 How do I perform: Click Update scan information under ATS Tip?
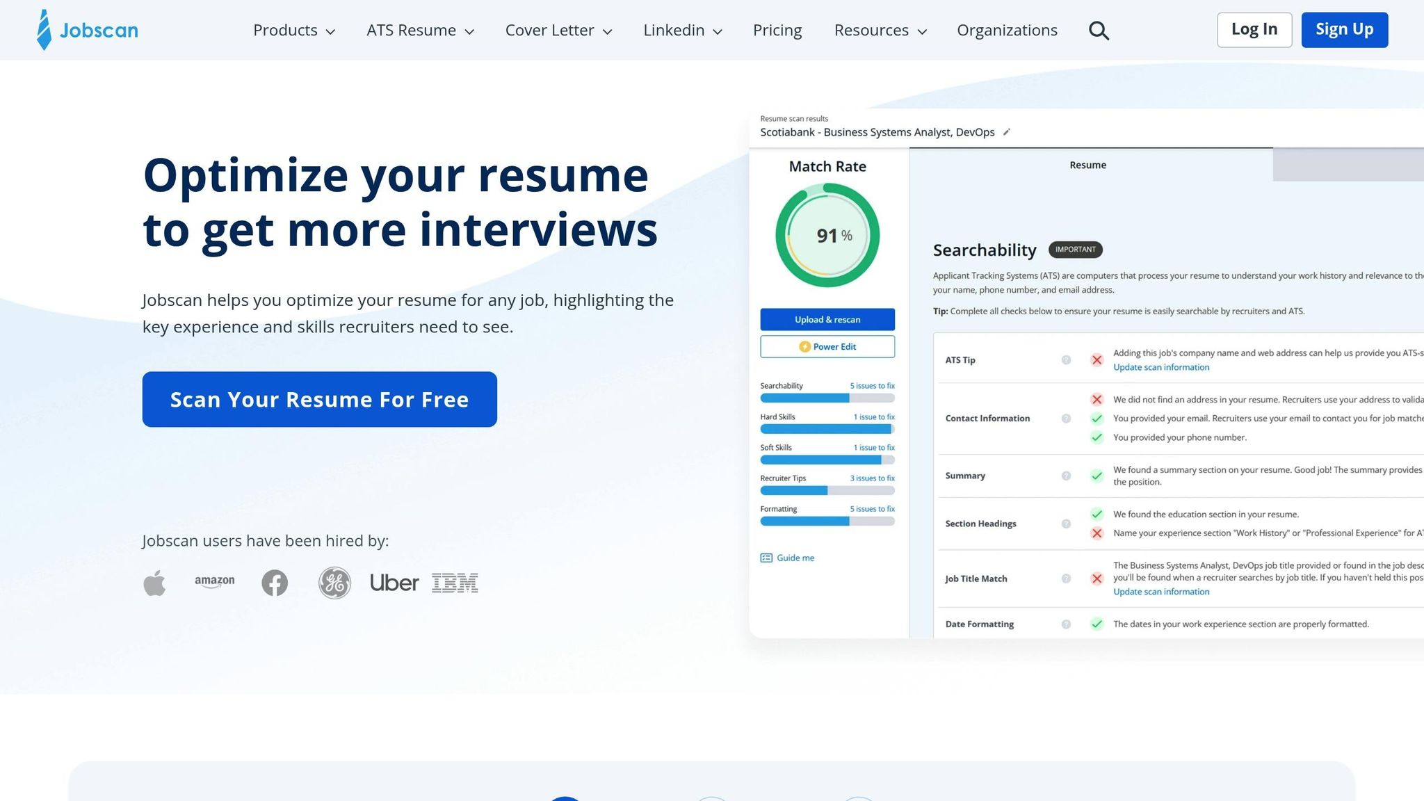[x=1160, y=367]
